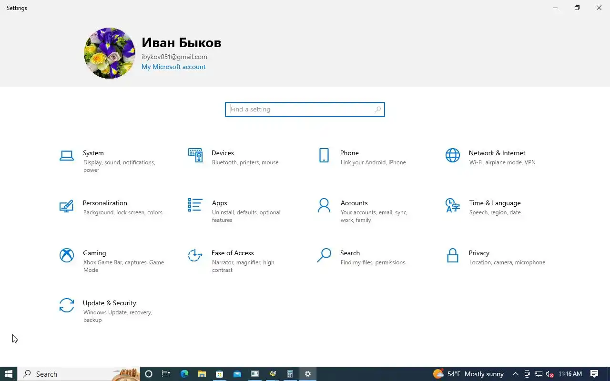Open the Gaming Xbox icon
610x381 pixels.
tap(67, 255)
